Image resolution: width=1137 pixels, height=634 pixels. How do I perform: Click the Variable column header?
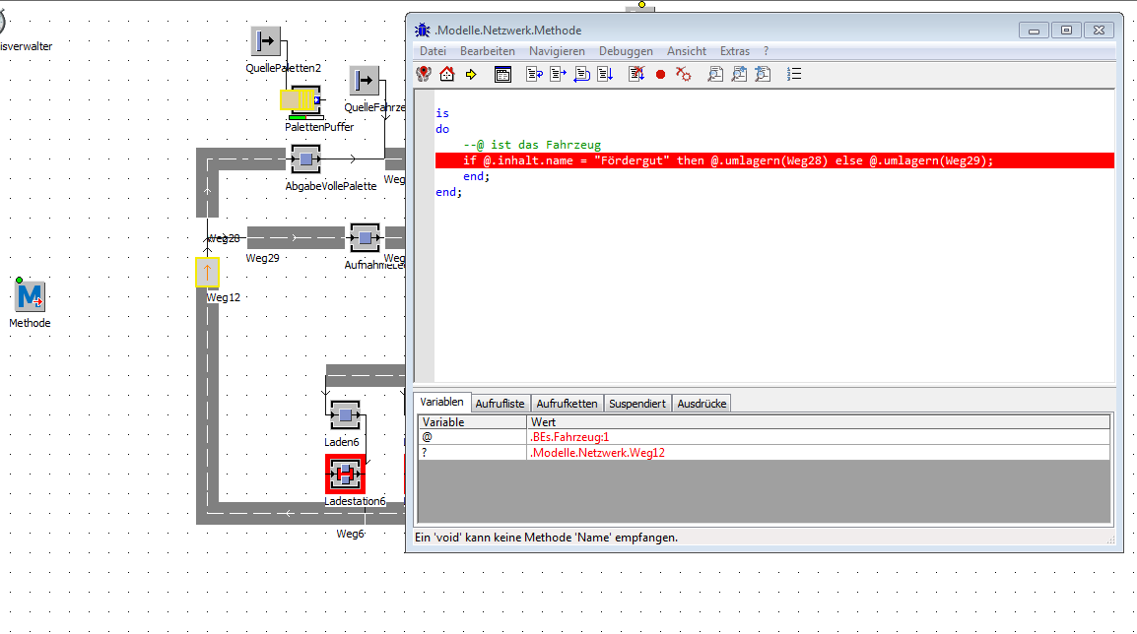click(x=472, y=421)
